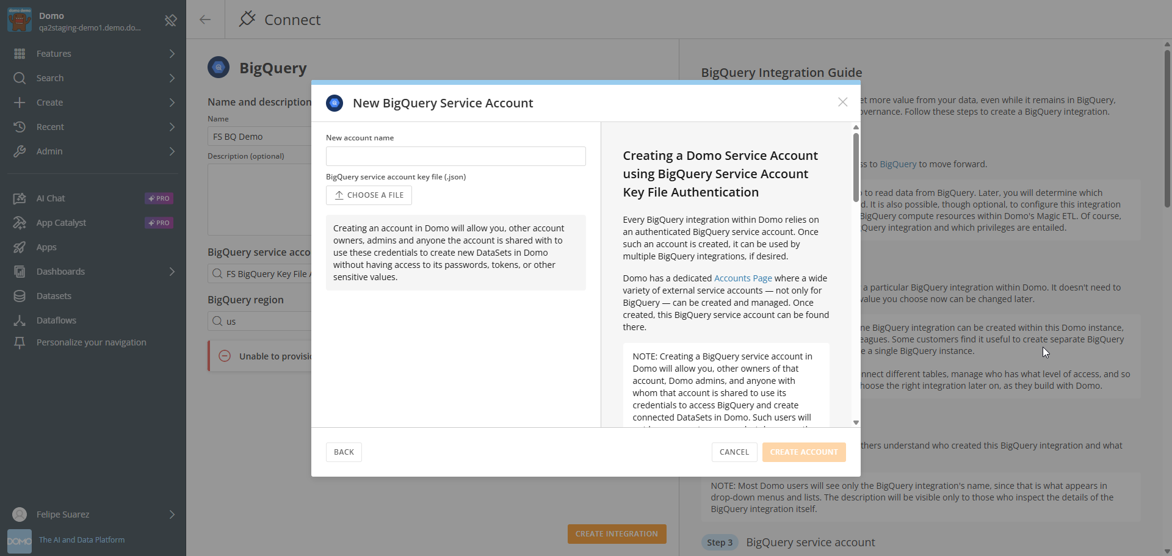This screenshot has width=1172, height=556.
Task: Click the Create plus icon
Action: coord(20,103)
